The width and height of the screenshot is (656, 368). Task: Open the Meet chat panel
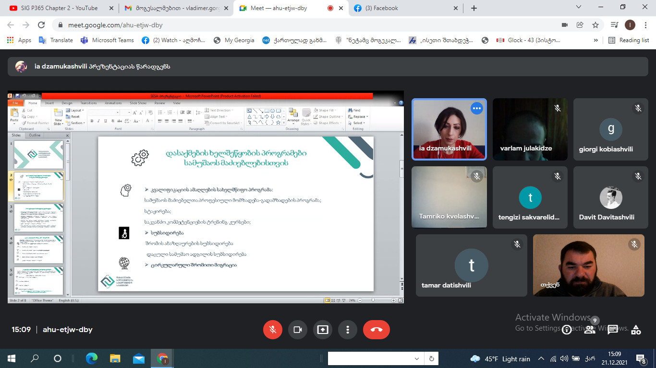click(613, 330)
